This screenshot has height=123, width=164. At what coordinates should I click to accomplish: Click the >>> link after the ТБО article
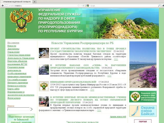pos(116,59)
